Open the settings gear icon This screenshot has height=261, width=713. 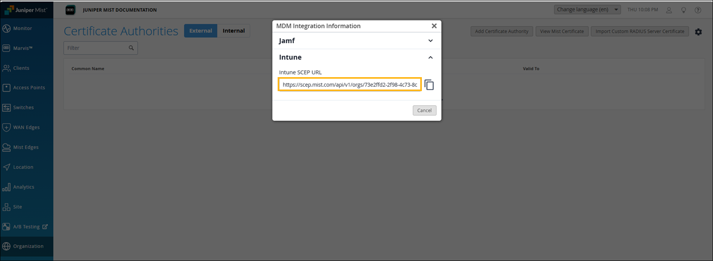click(698, 32)
